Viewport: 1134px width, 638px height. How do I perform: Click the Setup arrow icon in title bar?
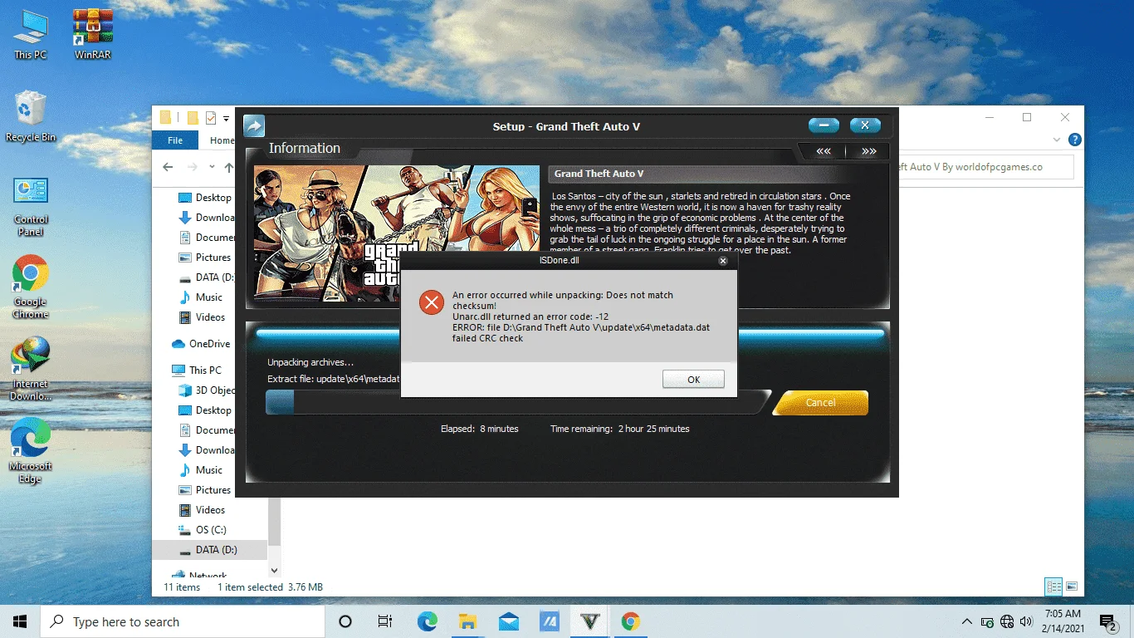point(254,126)
